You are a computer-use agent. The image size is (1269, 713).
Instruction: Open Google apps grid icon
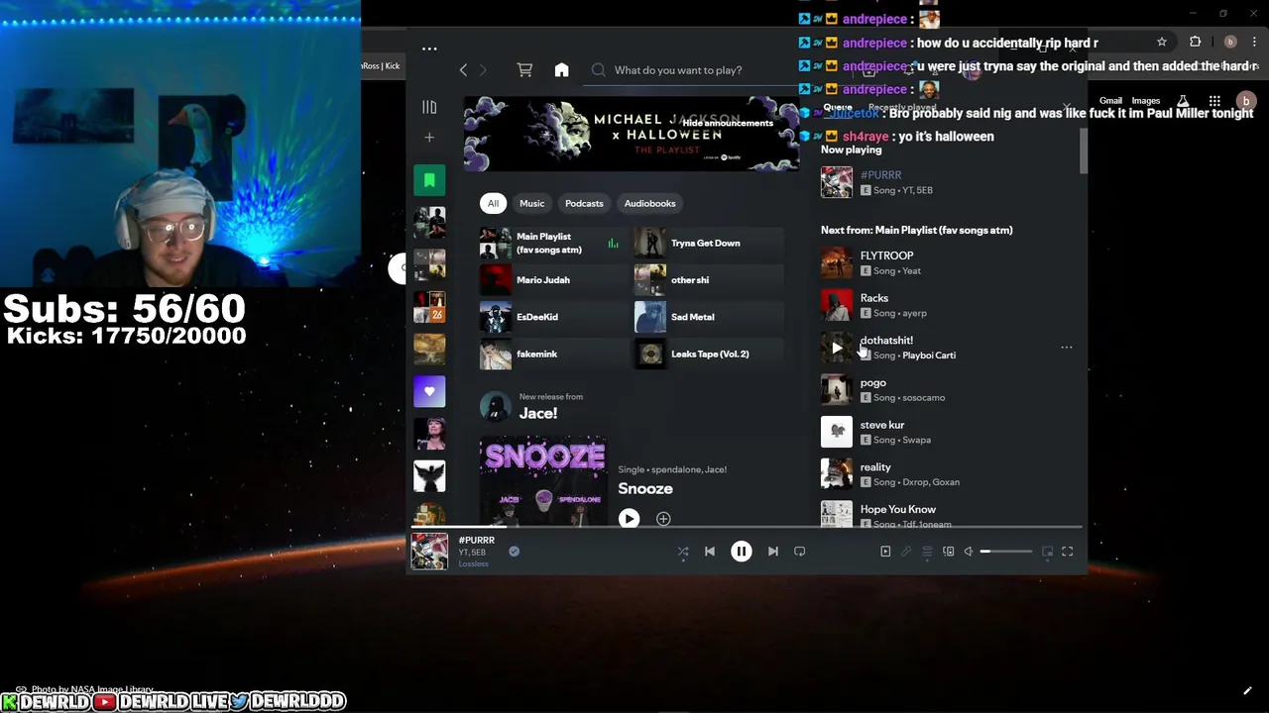(x=1214, y=101)
